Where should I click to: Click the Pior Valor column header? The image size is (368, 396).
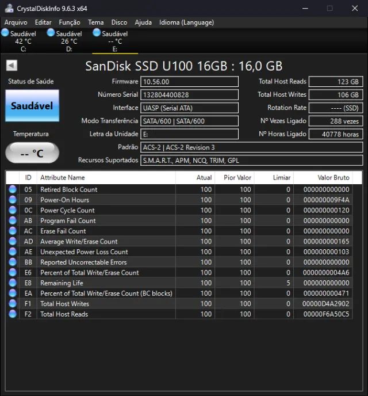235,177
